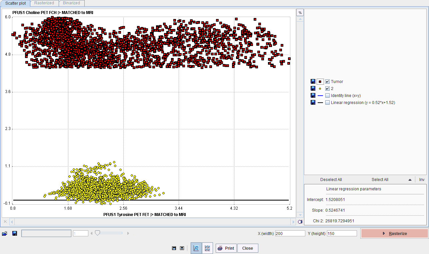
Task: Click the Y (height) input field
Action: (342, 233)
